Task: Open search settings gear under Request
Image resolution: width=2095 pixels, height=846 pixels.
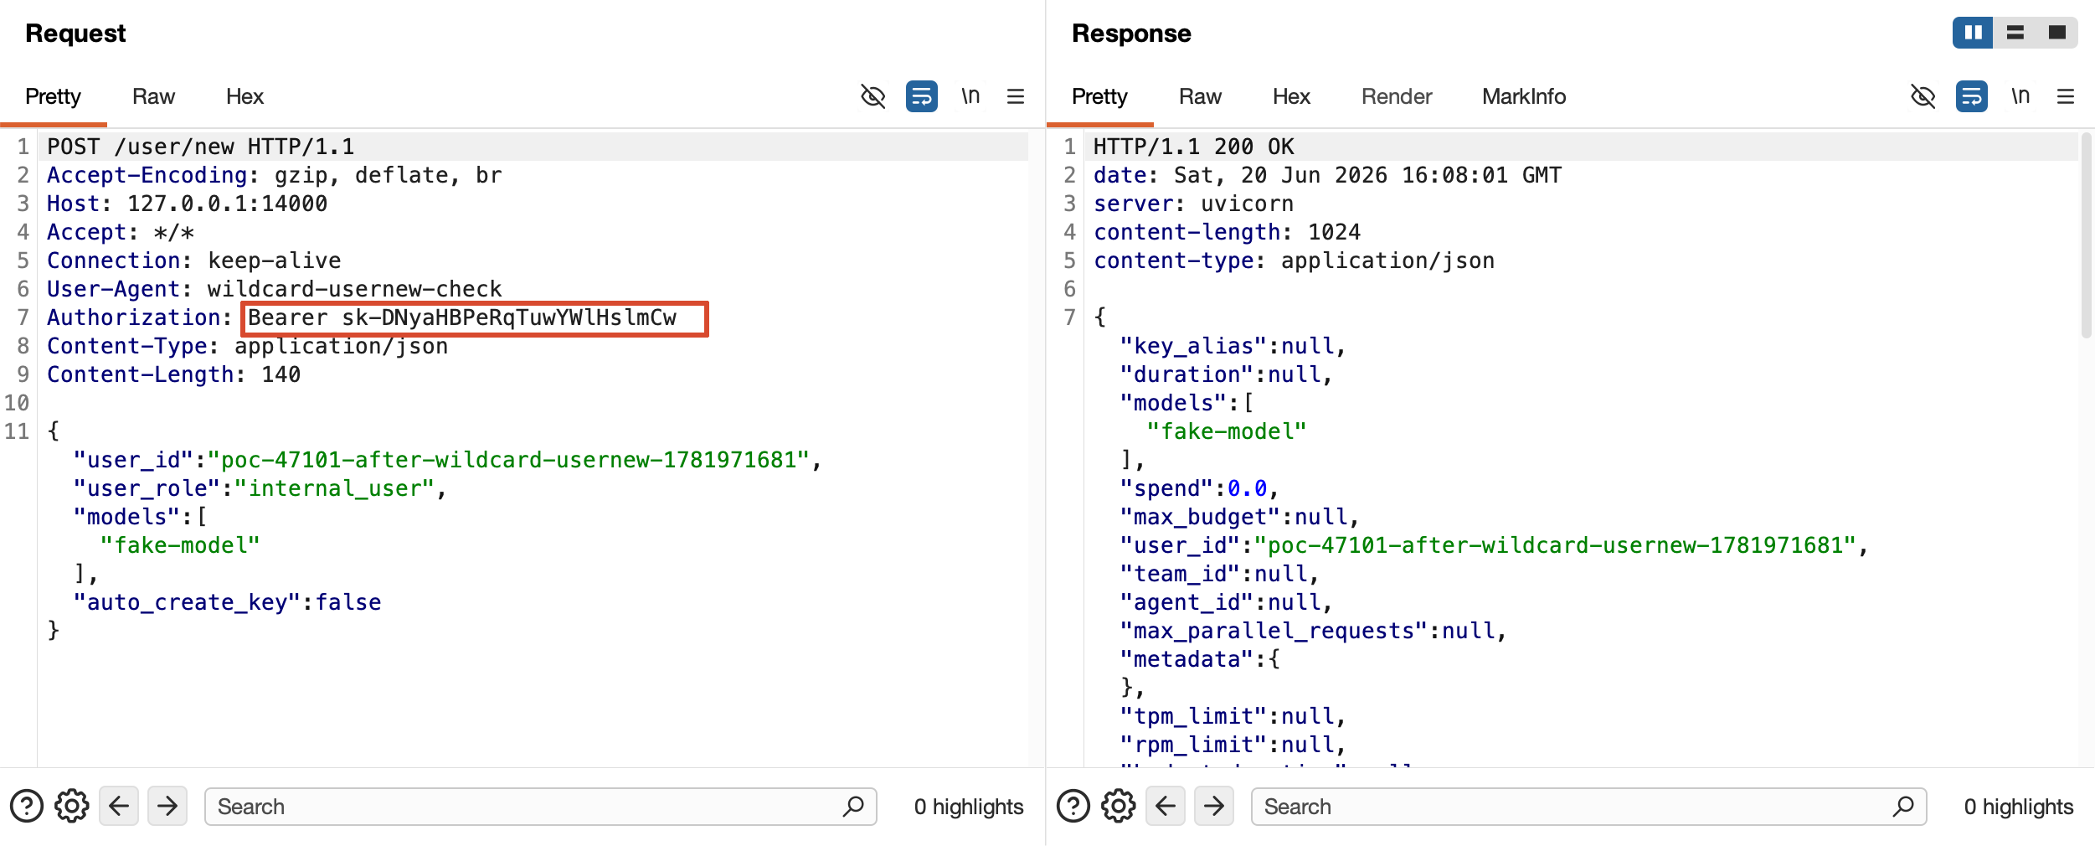Action: pyautogui.click(x=72, y=807)
